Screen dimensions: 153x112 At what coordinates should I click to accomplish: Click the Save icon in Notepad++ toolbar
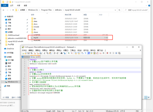(28, 53)
